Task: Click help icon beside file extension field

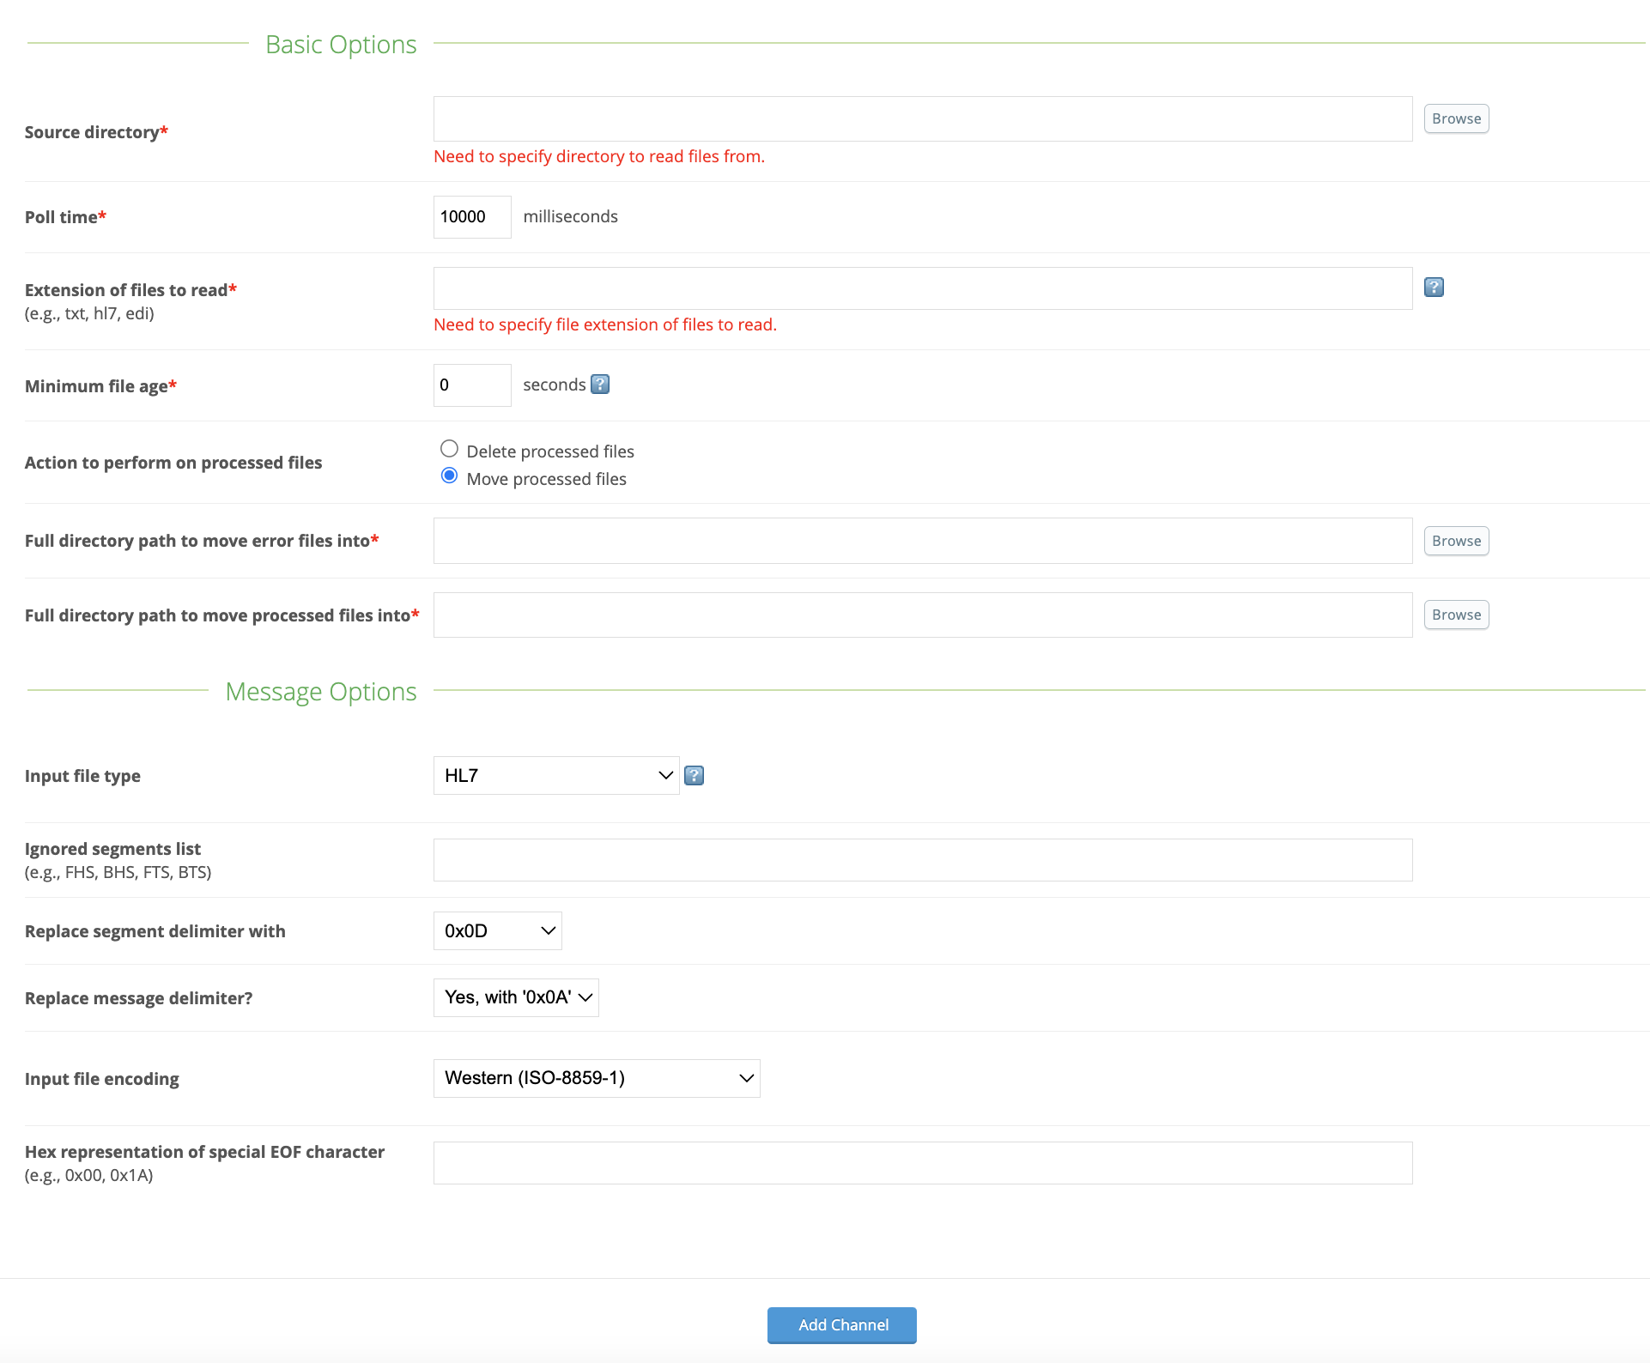Action: pos(1434,288)
